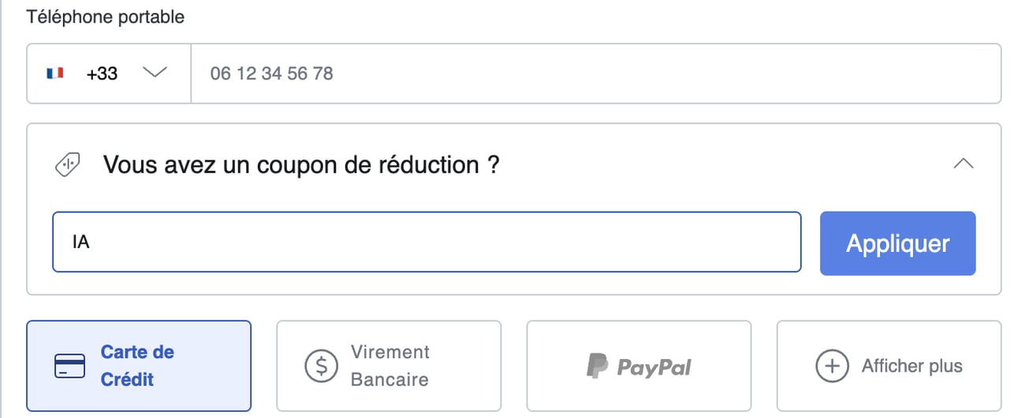Show more payment methods via Afficher plus
1025x418 pixels.
click(x=911, y=366)
